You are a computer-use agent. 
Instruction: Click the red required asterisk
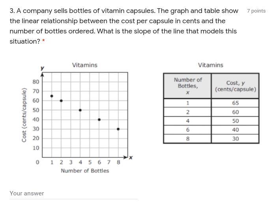tap(43, 41)
